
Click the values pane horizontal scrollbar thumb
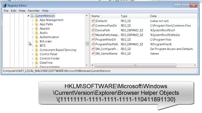135,65
